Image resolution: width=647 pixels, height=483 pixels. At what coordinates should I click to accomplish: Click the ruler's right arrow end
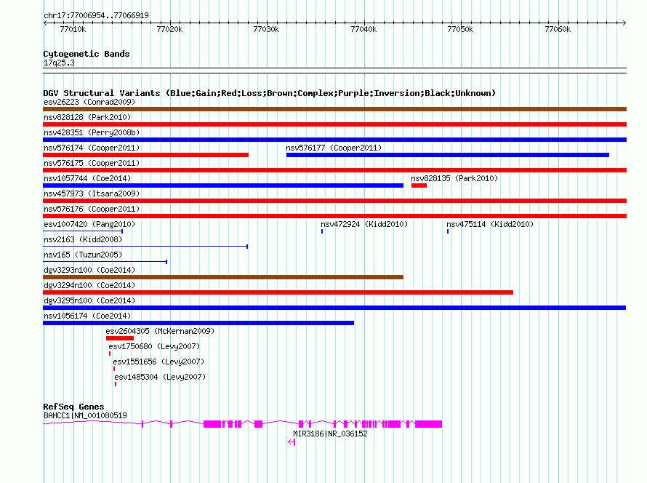624,23
